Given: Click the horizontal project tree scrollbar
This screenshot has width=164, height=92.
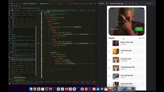Looking at the screenshot, I should pos(19,77).
